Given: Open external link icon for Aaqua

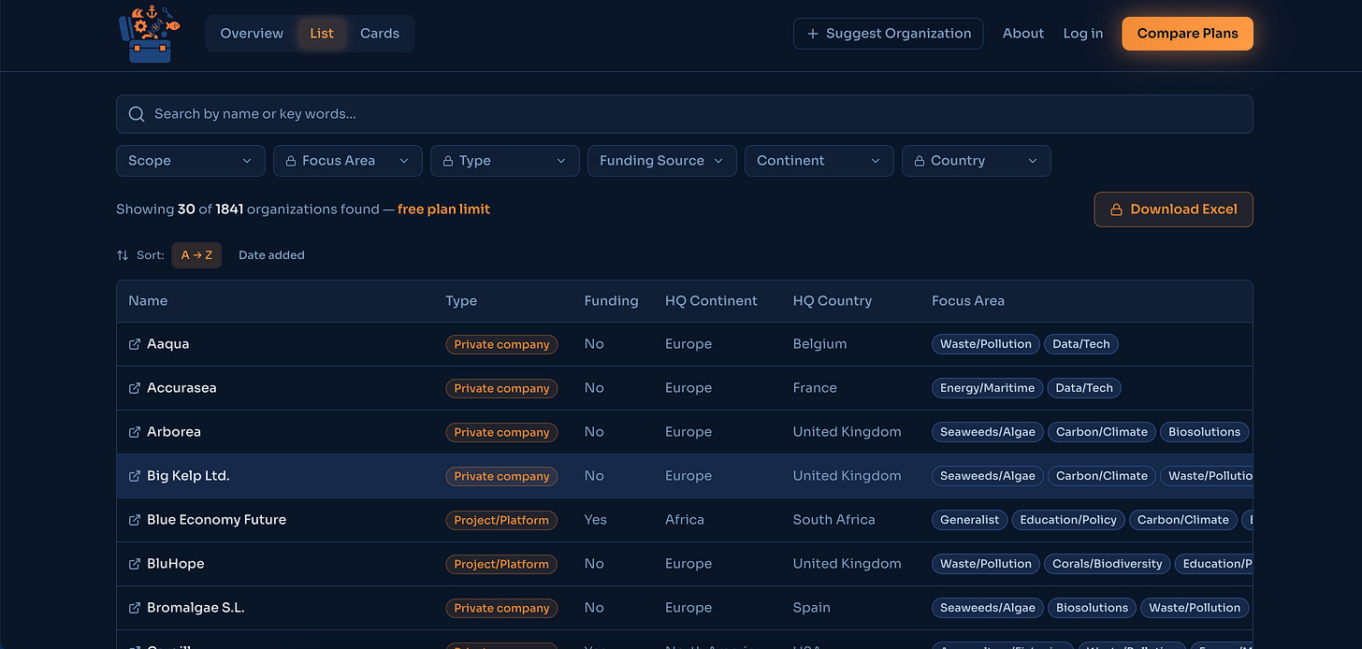Looking at the screenshot, I should (x=134, y=344).
